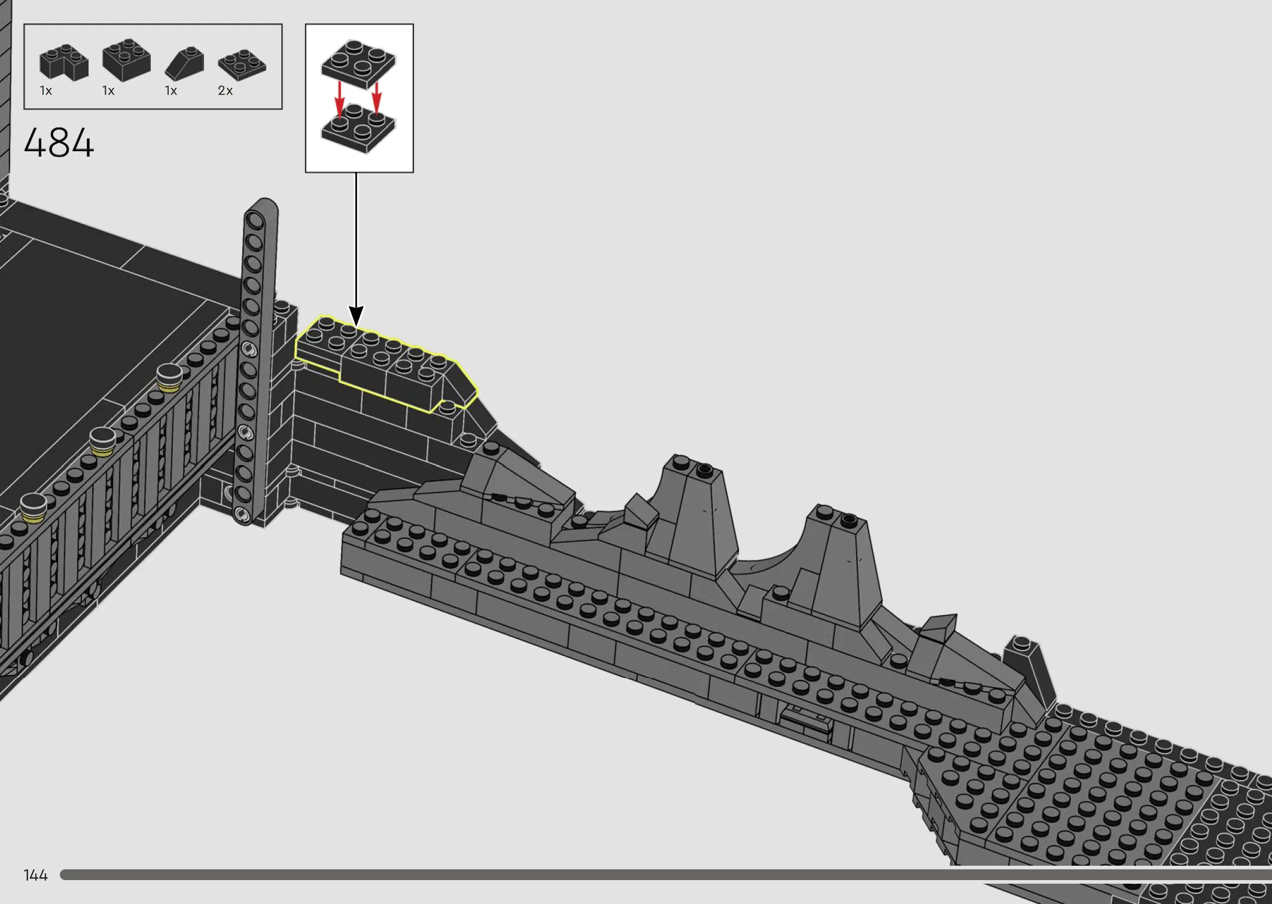The width and height of the screenshot is (1272, 904).
Task: Click the vertical Technic liftarm beam
Action: pyautogui.click(x=256, y=362)
